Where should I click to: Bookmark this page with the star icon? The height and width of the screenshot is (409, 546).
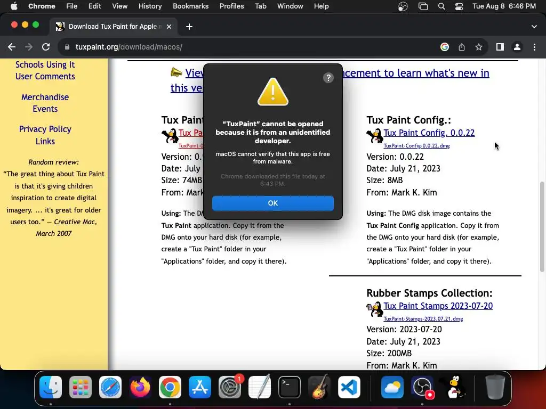[x=479, y=47]
